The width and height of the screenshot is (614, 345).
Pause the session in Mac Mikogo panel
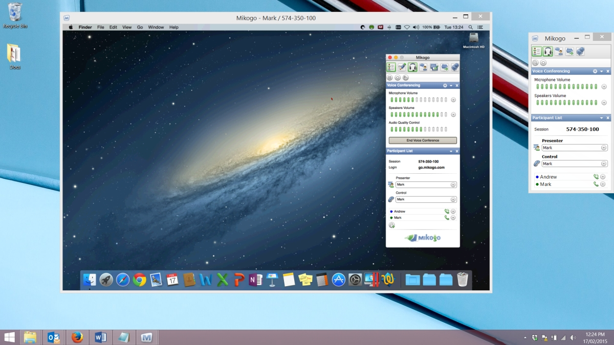point(389,77)
